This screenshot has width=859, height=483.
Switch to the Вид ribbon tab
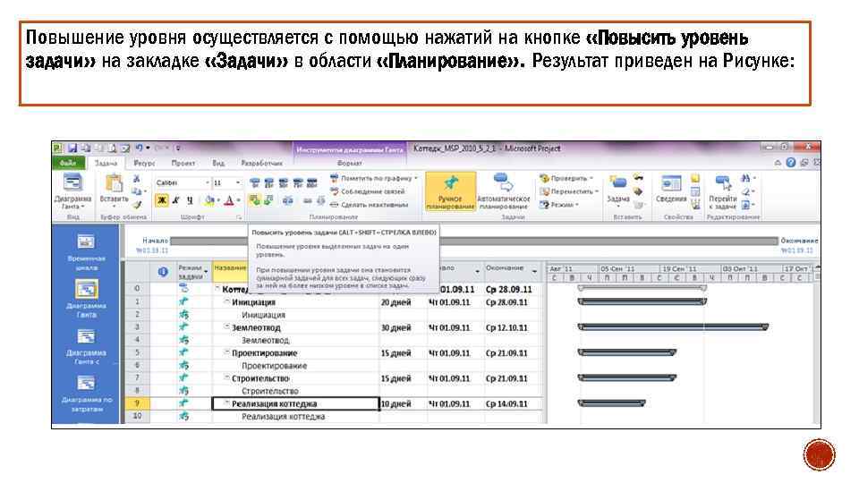218,163
